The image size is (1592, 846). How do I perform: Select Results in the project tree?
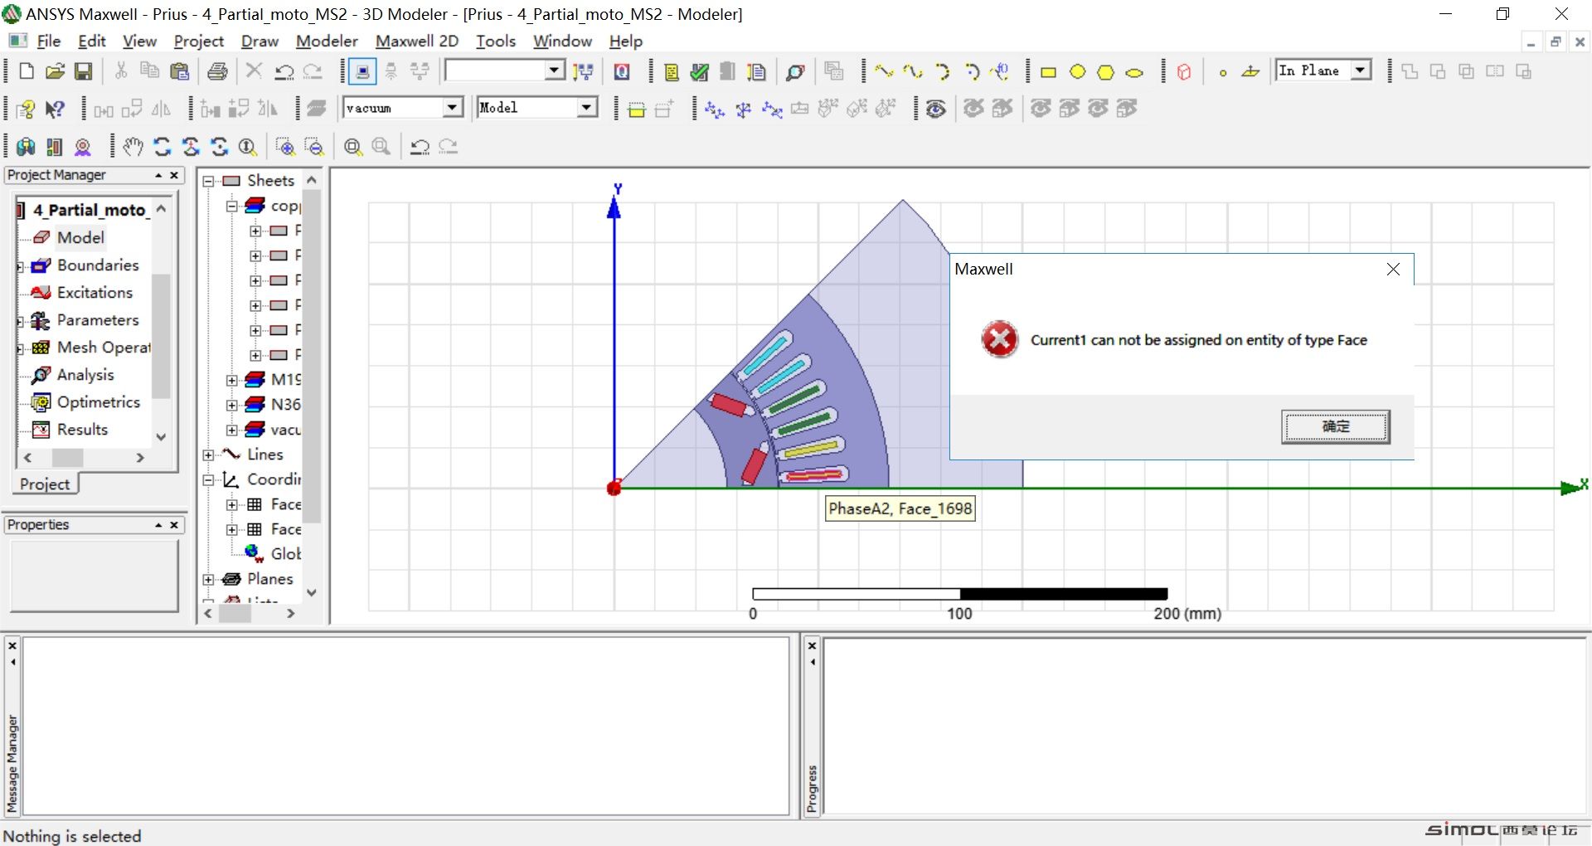coord(82,429)
